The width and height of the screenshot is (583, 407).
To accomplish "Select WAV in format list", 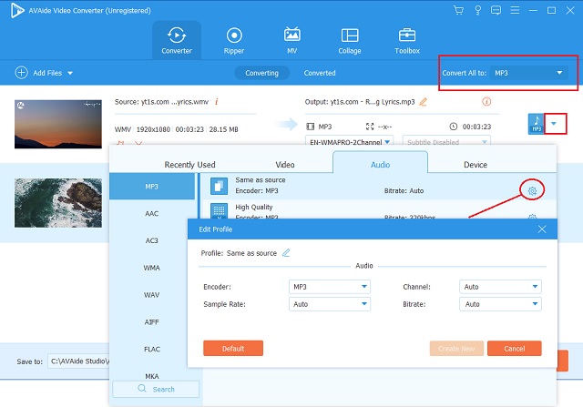I will pyautogui.click(x=152, y=295).
